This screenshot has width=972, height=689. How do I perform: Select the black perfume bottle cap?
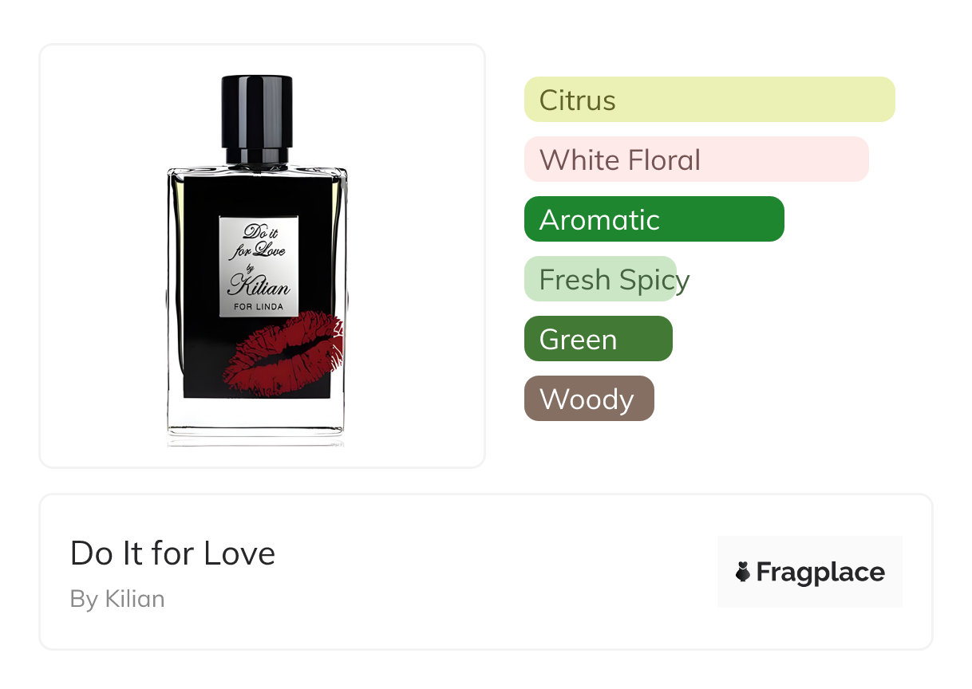tap(257, 119)
